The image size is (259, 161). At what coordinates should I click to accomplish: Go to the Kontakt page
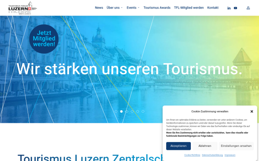point(213,8)
